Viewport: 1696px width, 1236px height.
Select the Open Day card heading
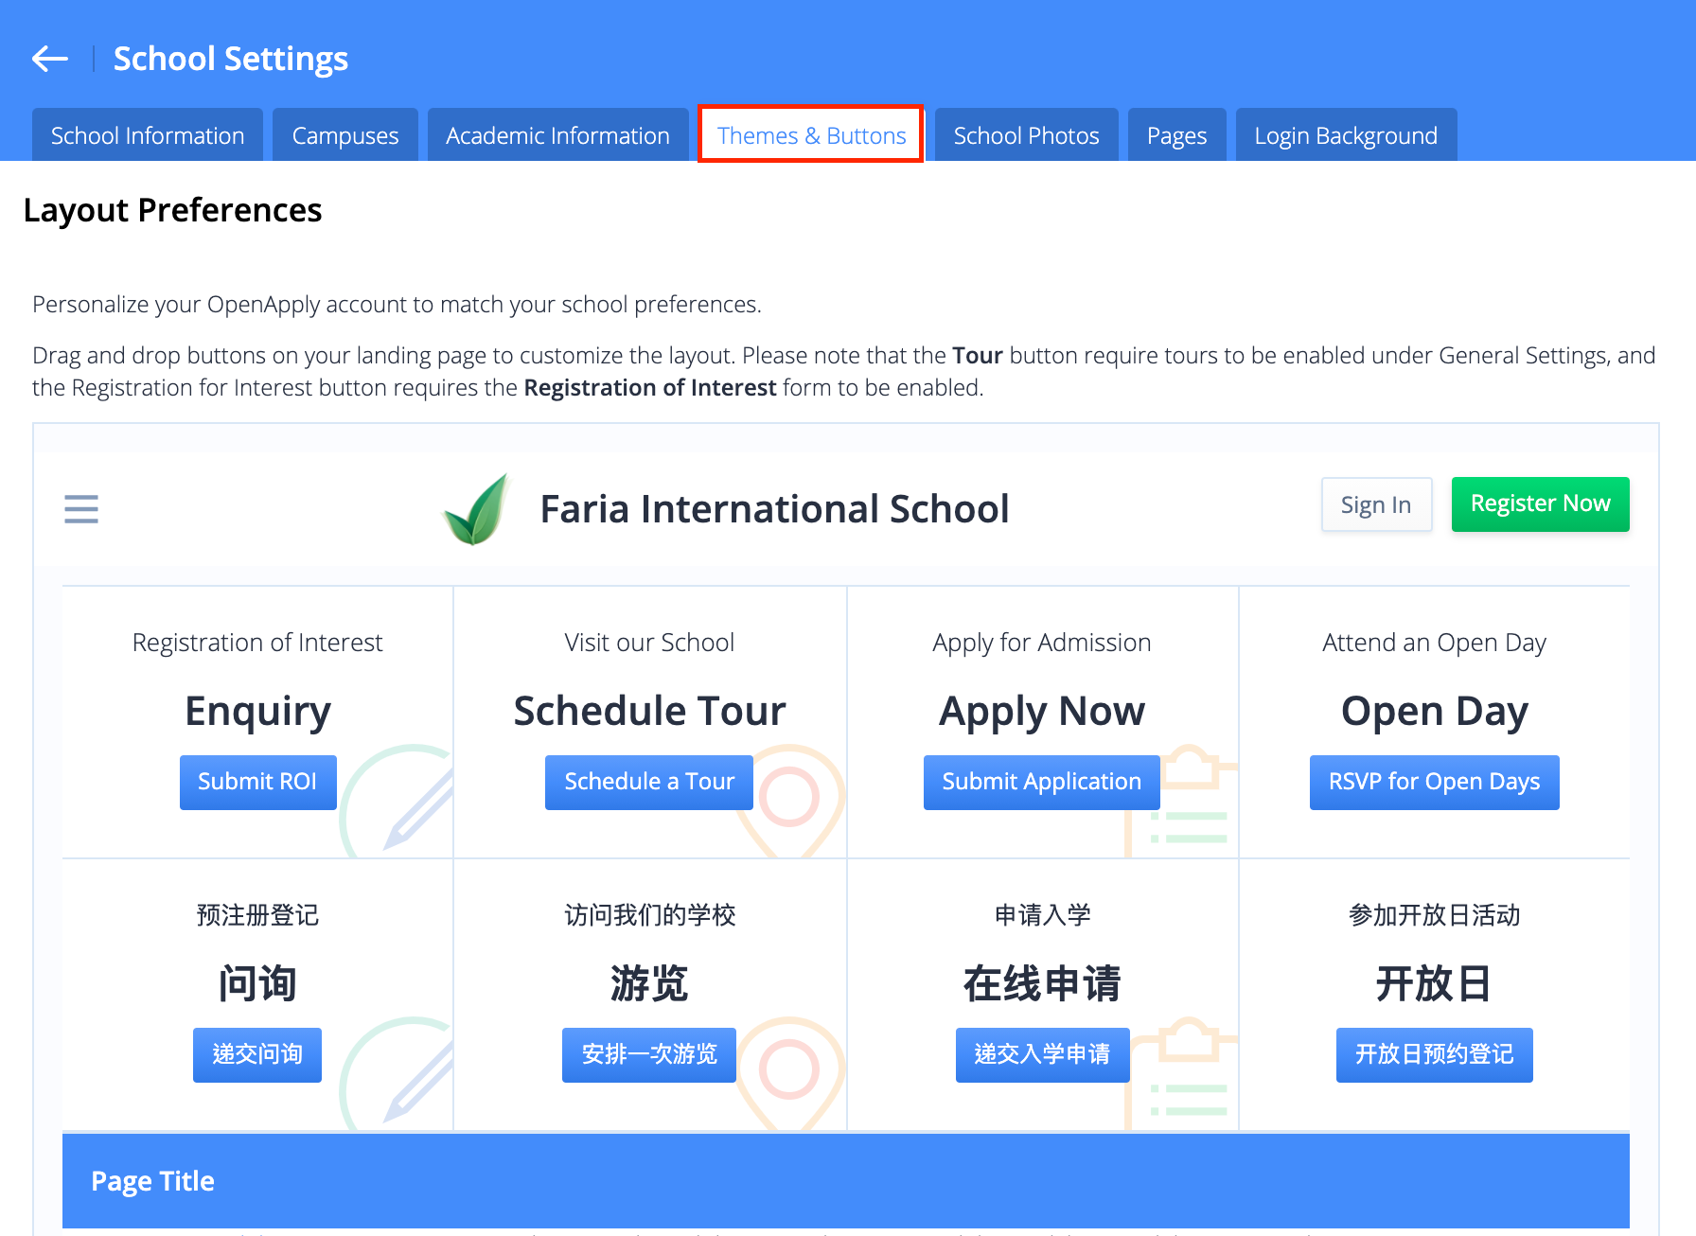click(x=1435, y=711)
